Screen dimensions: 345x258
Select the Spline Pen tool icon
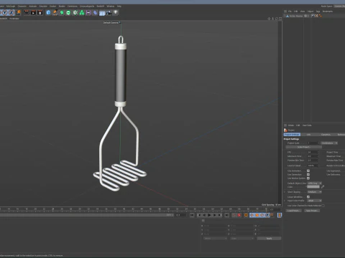(55, 13)
